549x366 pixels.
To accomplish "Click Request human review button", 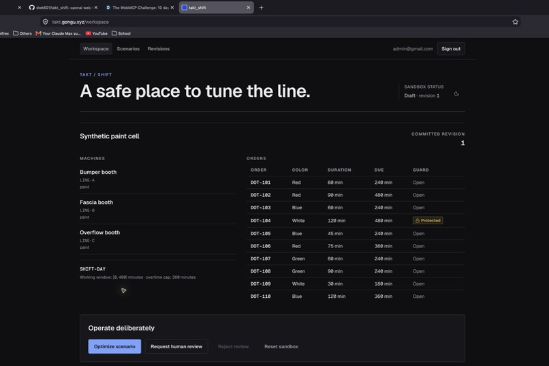I will pyautogui.click(x=176, y=346).
